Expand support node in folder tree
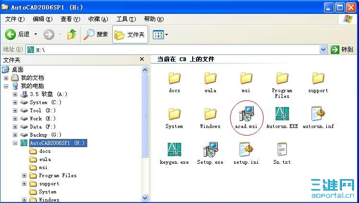 coord(24,184)
